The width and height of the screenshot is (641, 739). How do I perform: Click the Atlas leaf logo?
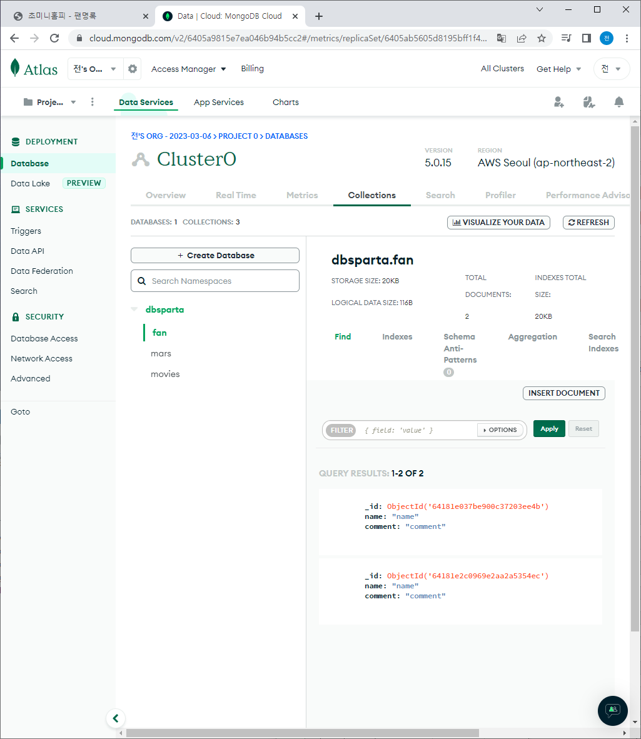[x=15, y=68]
